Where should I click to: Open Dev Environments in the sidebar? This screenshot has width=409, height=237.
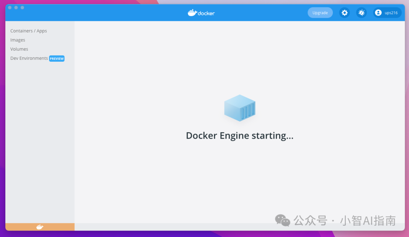(x=29, y=58)
